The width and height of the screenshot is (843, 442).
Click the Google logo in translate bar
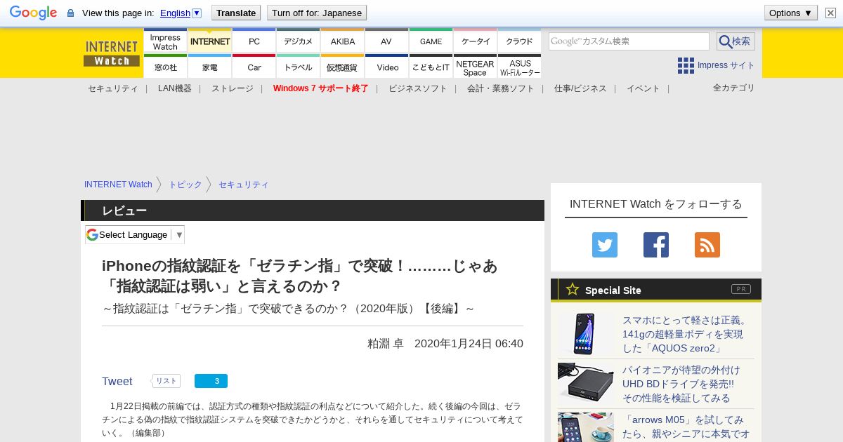coord(33,13)
